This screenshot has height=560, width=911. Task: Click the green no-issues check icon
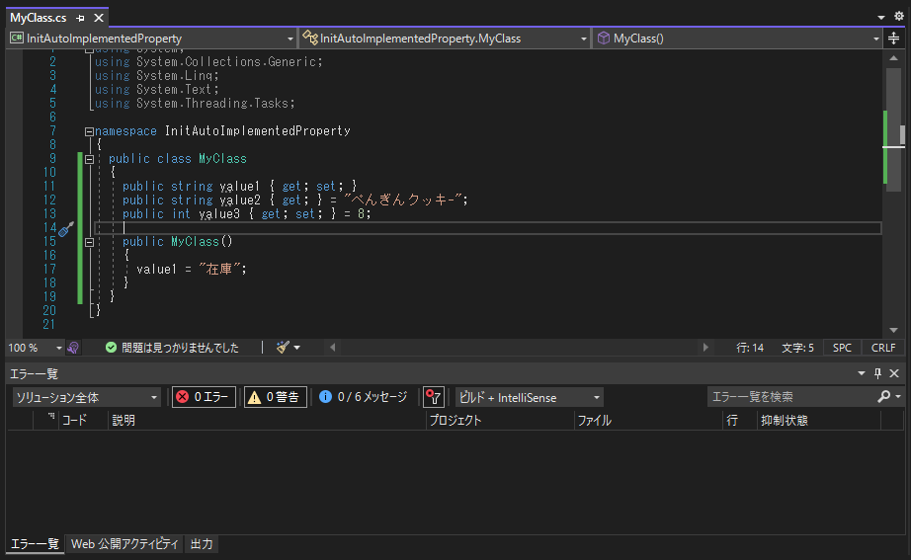111,348
